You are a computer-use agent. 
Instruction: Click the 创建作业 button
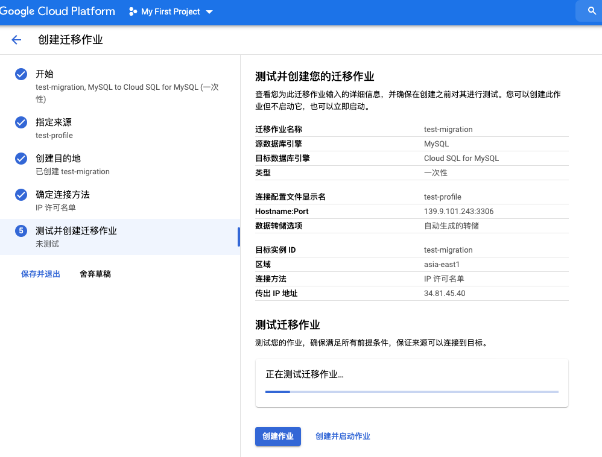[x=277, y=437]
